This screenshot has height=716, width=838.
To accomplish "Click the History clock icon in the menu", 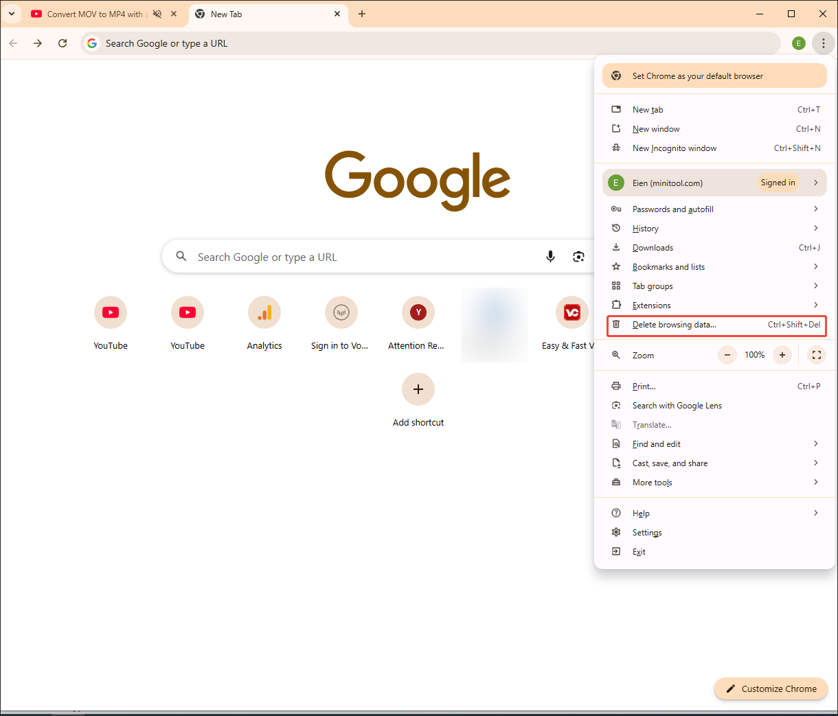I will click(616, 228).
